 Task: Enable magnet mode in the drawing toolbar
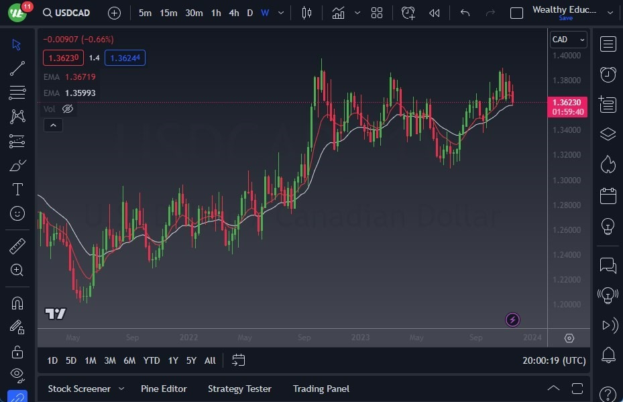[x=17, y=303]
